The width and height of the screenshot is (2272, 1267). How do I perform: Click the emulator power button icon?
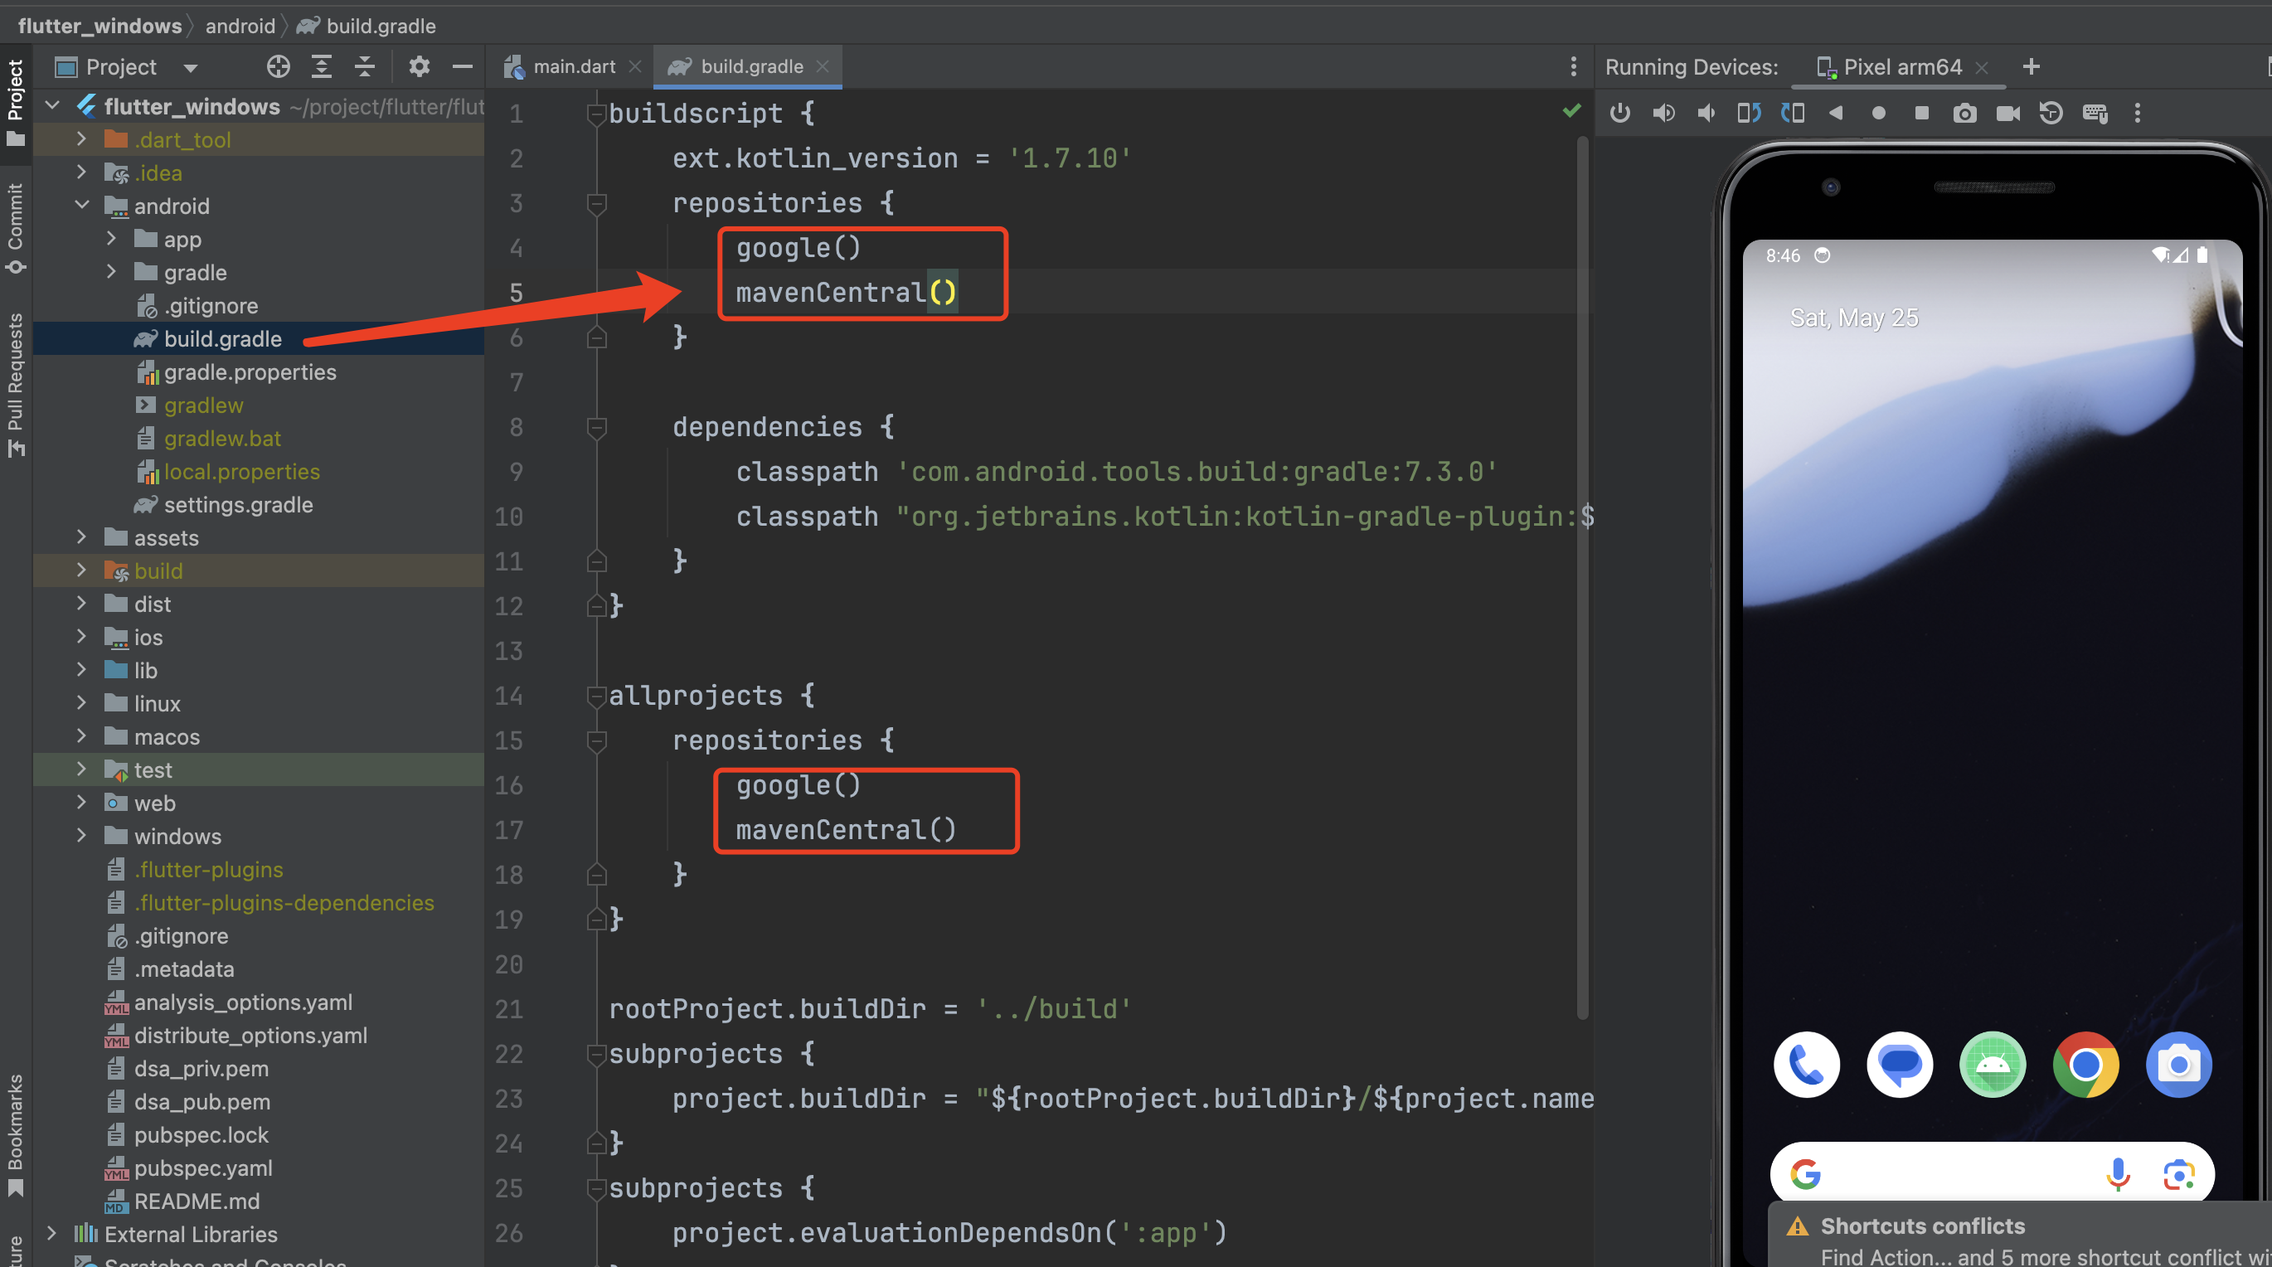[1619, 113]
